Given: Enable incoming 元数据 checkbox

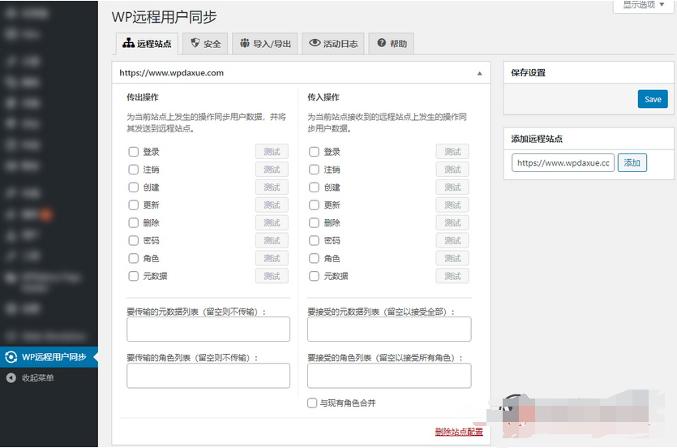Looking at the screenshot, I should pyautogui.click(x=314, y=276).
